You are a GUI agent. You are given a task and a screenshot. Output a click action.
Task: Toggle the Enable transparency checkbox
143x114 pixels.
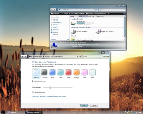(x=32, y=81)
